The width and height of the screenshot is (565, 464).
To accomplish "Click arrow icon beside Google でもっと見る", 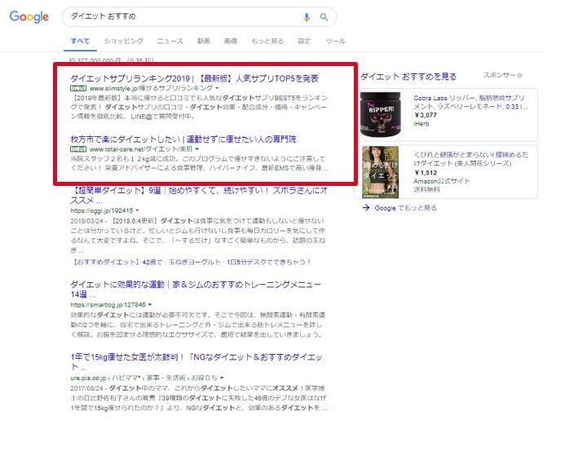I will click(366, 208).
